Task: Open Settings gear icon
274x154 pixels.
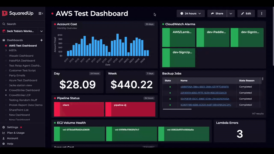Action: (3, 127)
